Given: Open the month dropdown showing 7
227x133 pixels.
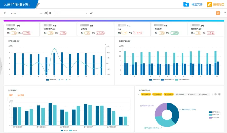Looking at the screenshot, I should pyautogui.click(x=72, y=13).
